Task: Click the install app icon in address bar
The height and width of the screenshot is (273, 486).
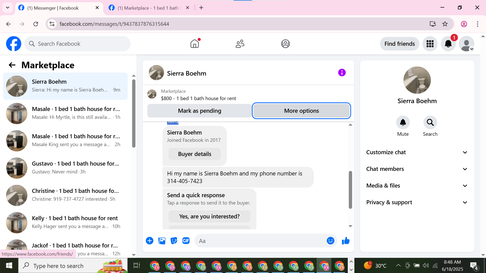Action: [x=433, y=24]
